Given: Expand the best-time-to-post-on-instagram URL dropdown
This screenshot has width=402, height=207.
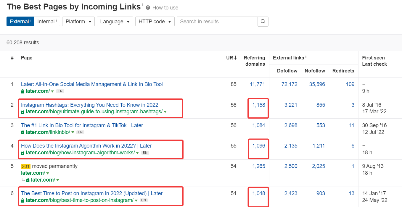Looking at the screenshot, I should coord(136,200).
